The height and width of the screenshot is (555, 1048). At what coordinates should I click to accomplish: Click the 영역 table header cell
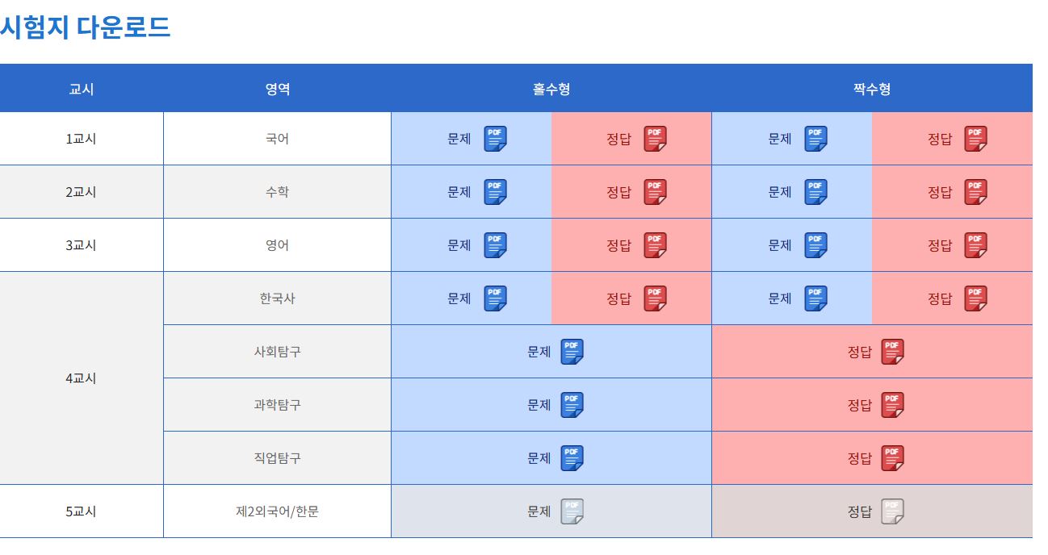click(x=277, y=88)
